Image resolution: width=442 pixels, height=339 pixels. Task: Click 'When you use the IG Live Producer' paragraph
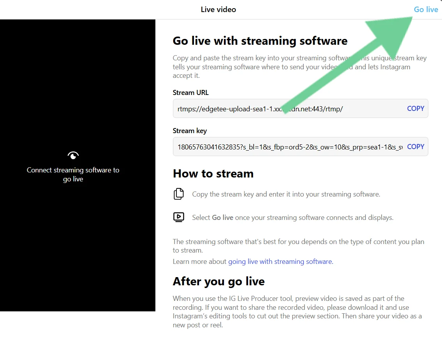point(298,312)
